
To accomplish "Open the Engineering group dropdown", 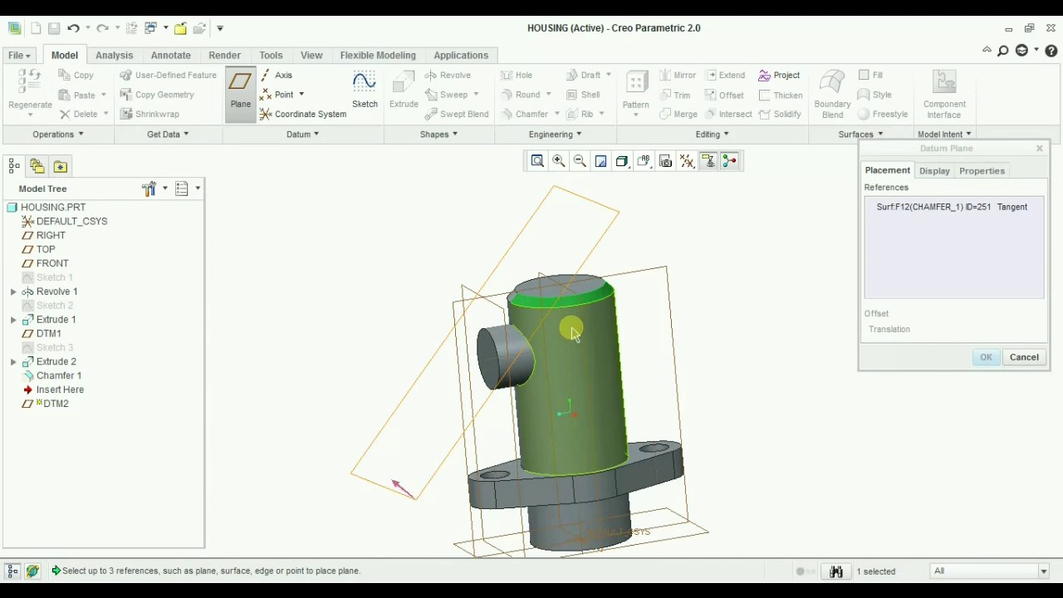I will (x=555, y=134).
